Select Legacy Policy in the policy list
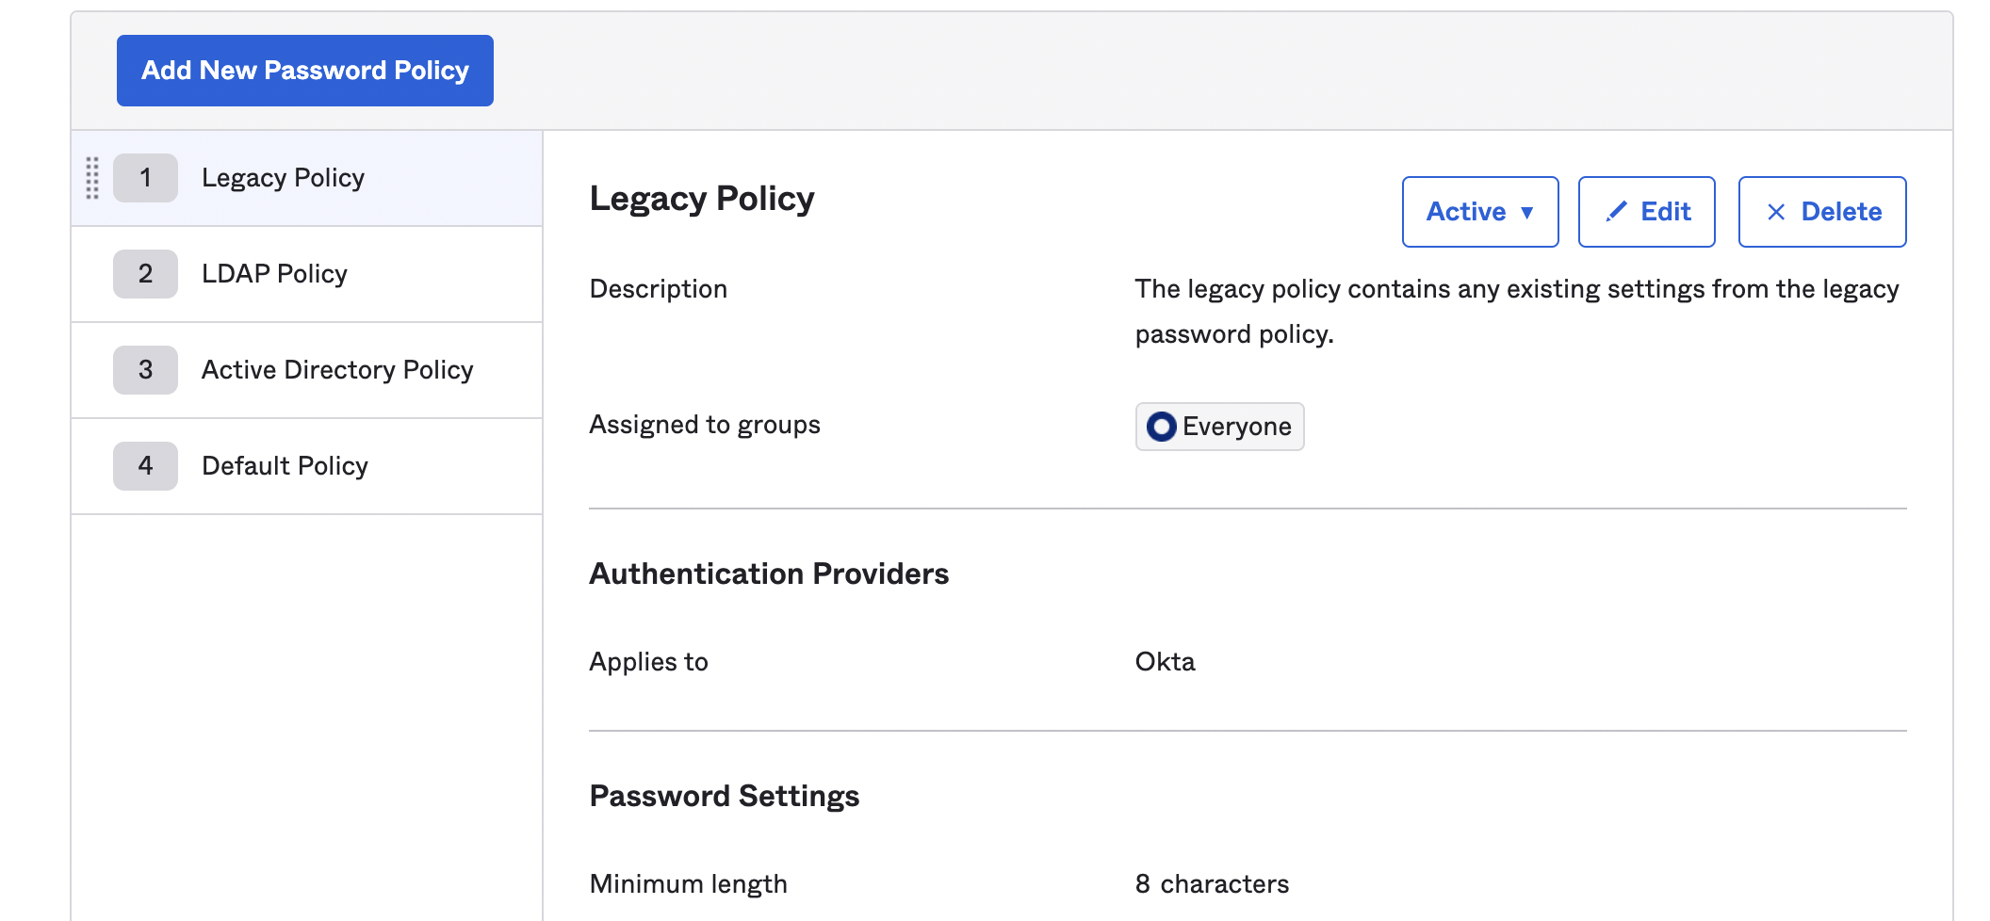1990x921 pixels. 283,178
